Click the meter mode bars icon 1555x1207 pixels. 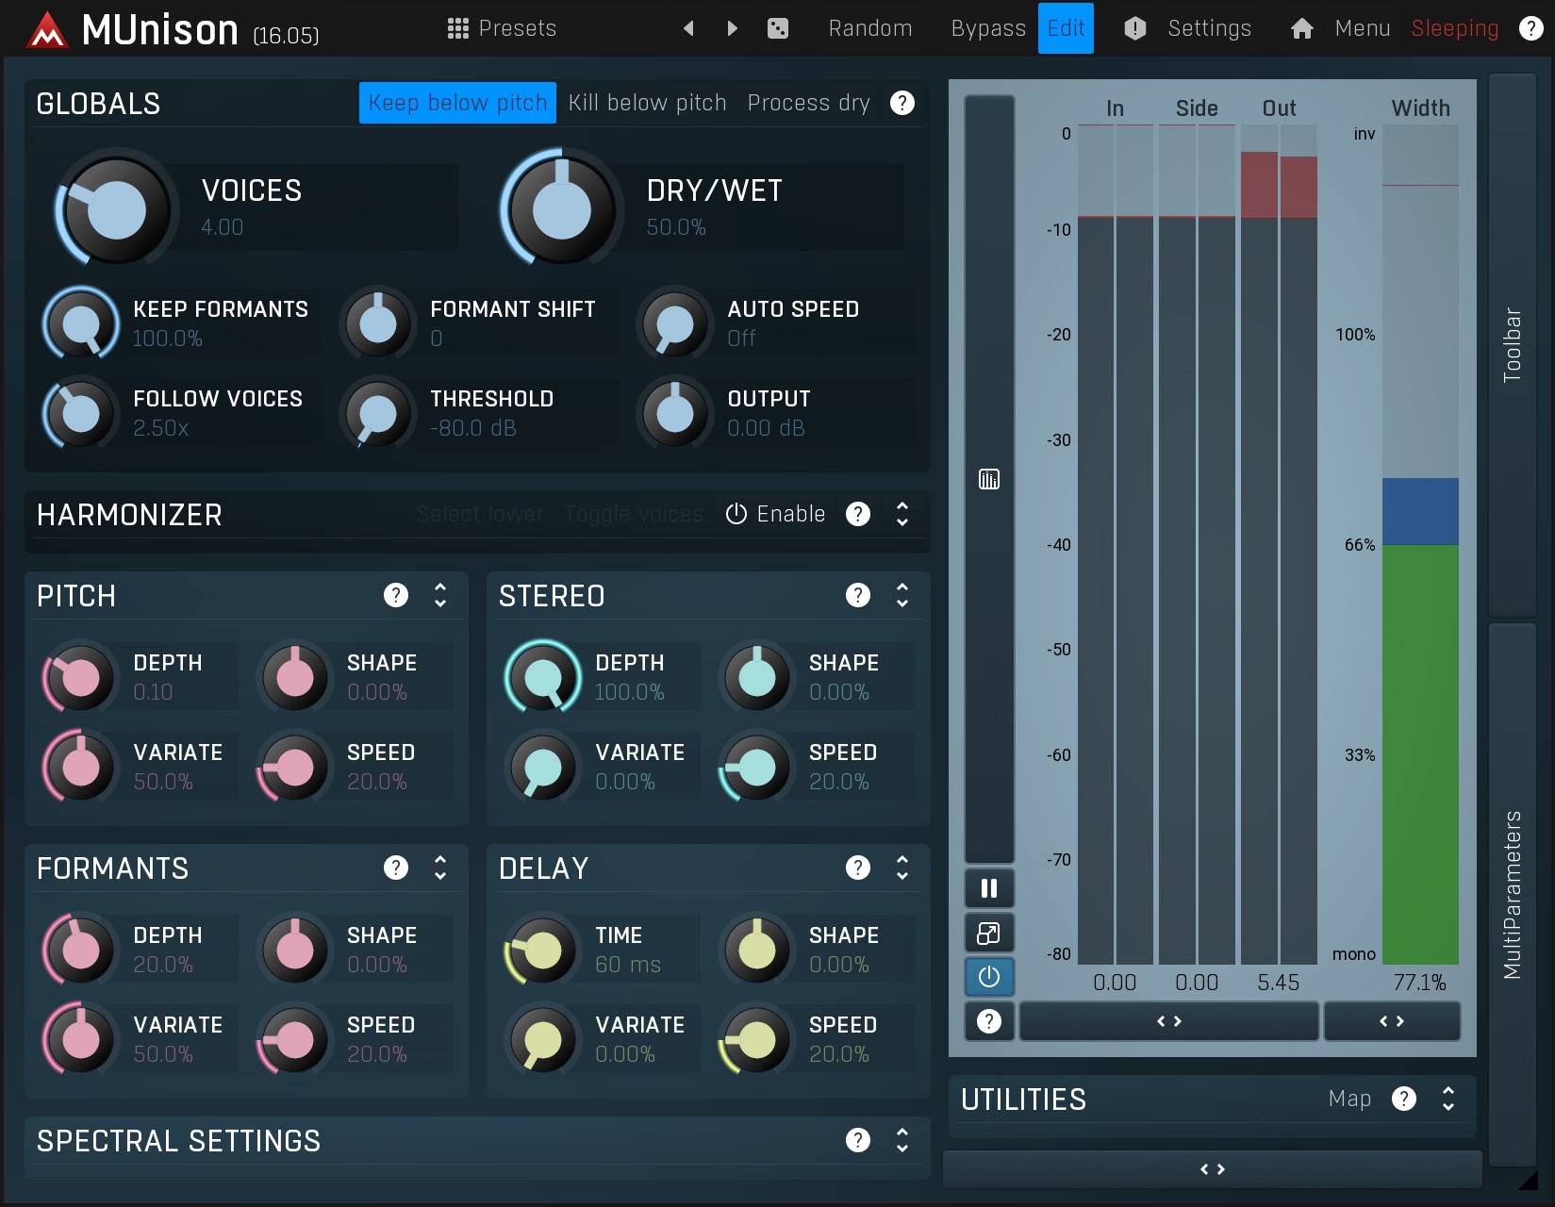pos(989,479)
